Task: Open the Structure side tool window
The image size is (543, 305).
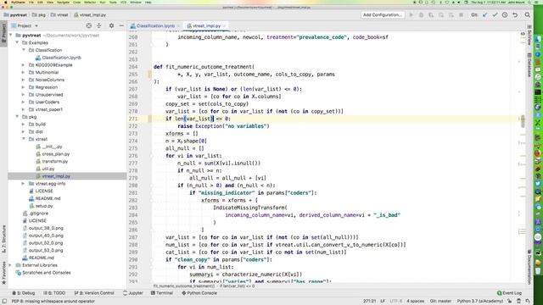Action: coord(3,239)
